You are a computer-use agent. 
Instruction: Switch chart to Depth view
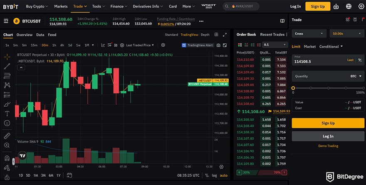coord(205,35)
